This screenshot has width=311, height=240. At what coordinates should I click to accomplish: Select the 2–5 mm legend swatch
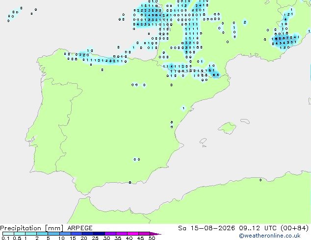[x=42, y=234]
